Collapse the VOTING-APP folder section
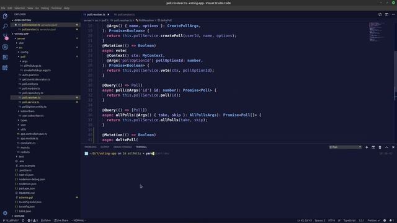The image size is (397, 223). click(x=21, y=34)
